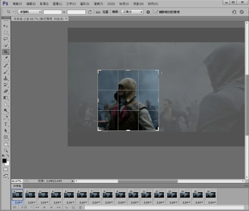Open the File menu (檔案)
The height and width of the screenshot is (211, 249).
coord(17,4)
